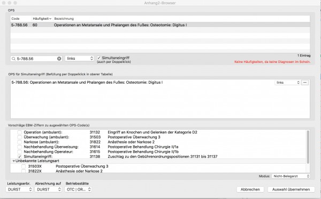Clear the OPS search field text
This screenshot has height=199, width=321.
(59, 59)
